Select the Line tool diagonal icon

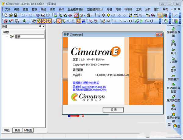click(x=121, y=21)
